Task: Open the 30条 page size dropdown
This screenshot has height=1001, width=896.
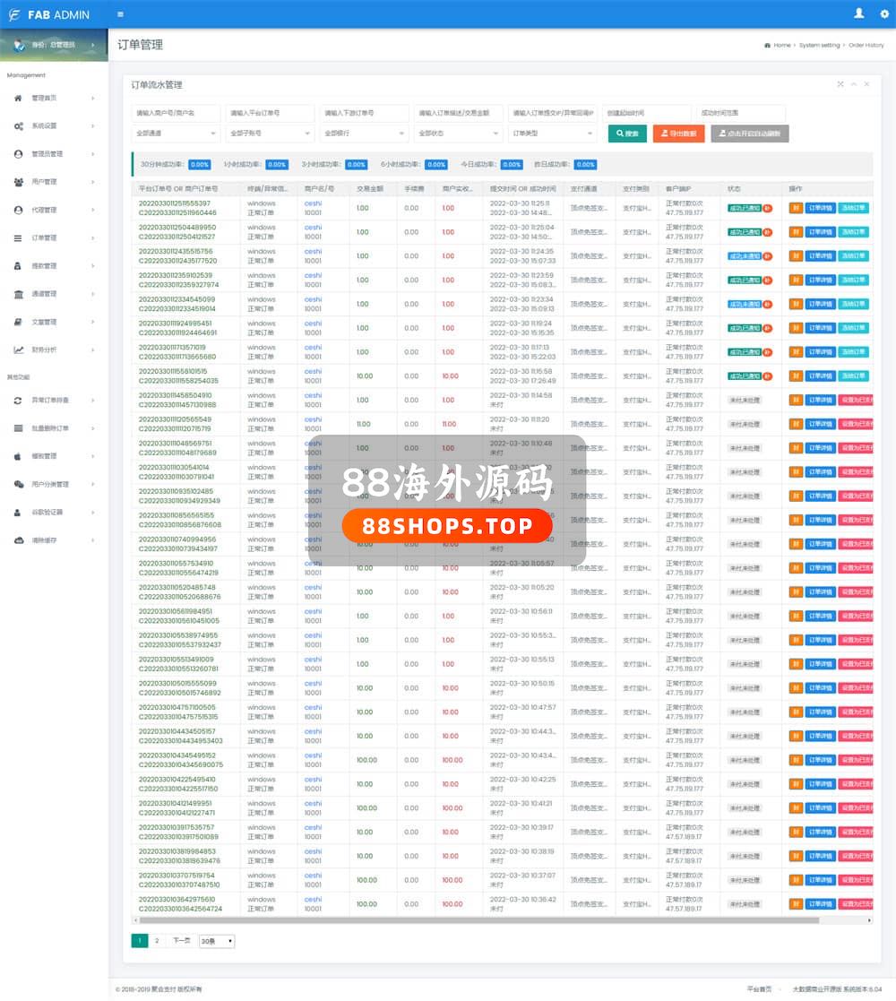Action: [x=216, y=941]
